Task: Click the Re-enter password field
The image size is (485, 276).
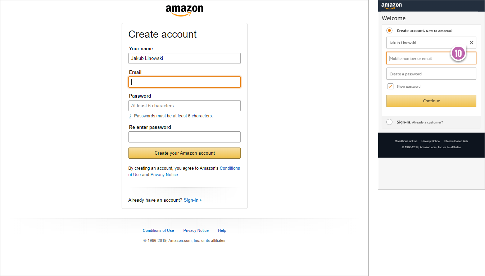Action: point(184,137)
